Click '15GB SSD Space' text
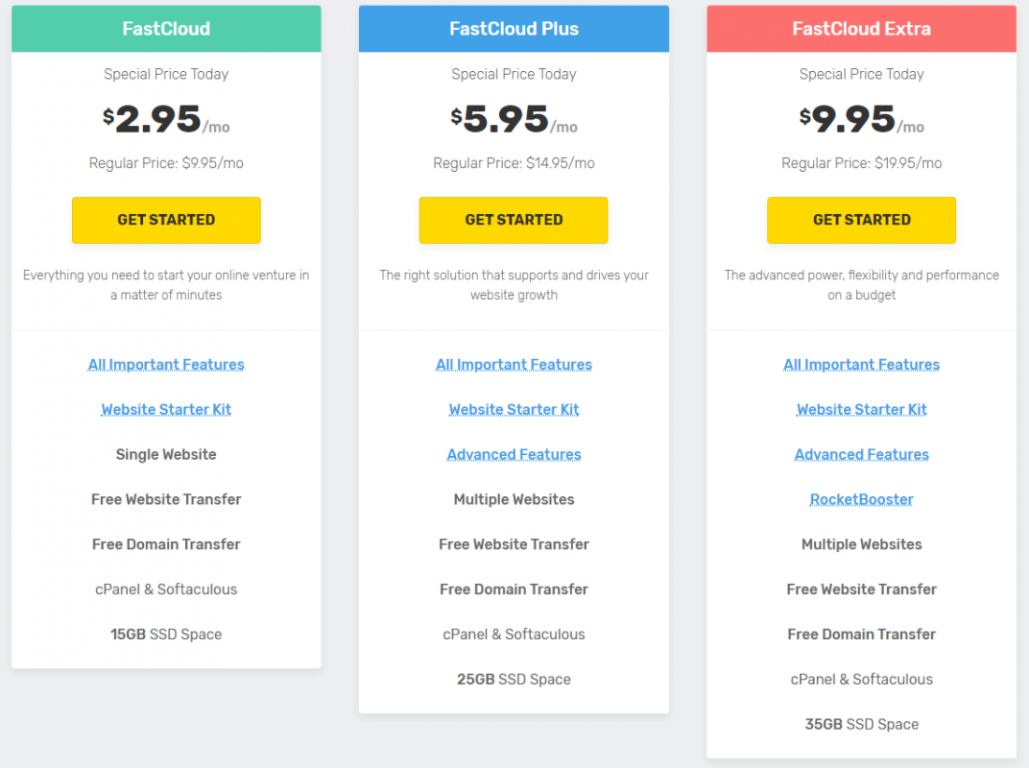The image size is (1029, 768). [x=166, y=635]
